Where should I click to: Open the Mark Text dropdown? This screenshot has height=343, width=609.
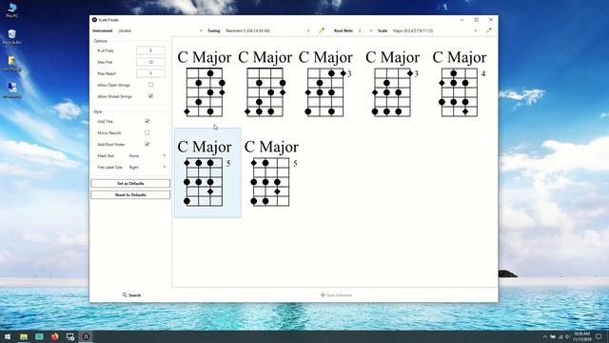click(147, 155)
